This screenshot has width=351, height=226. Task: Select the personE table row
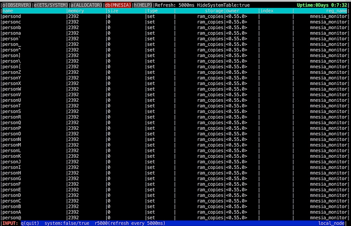pos(174,190)
